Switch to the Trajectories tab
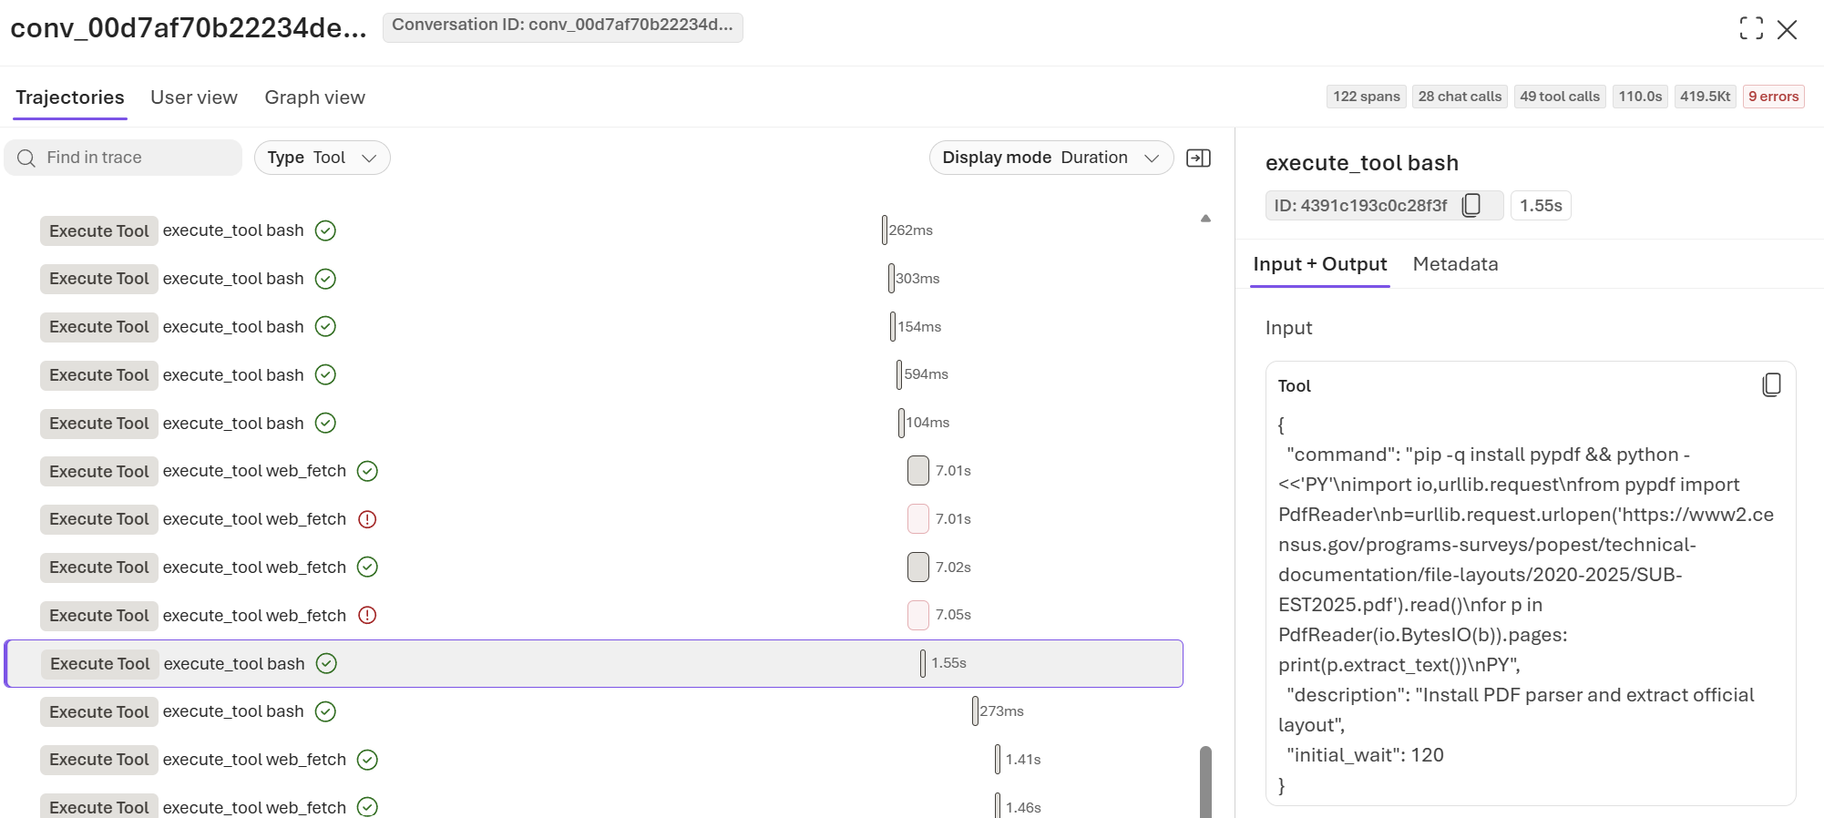The height and width of the screenshot is (818, 1824). pos(70,97)
